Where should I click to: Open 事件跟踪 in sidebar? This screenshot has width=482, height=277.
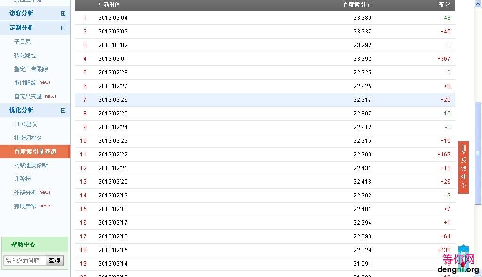[x=25, y=83]
